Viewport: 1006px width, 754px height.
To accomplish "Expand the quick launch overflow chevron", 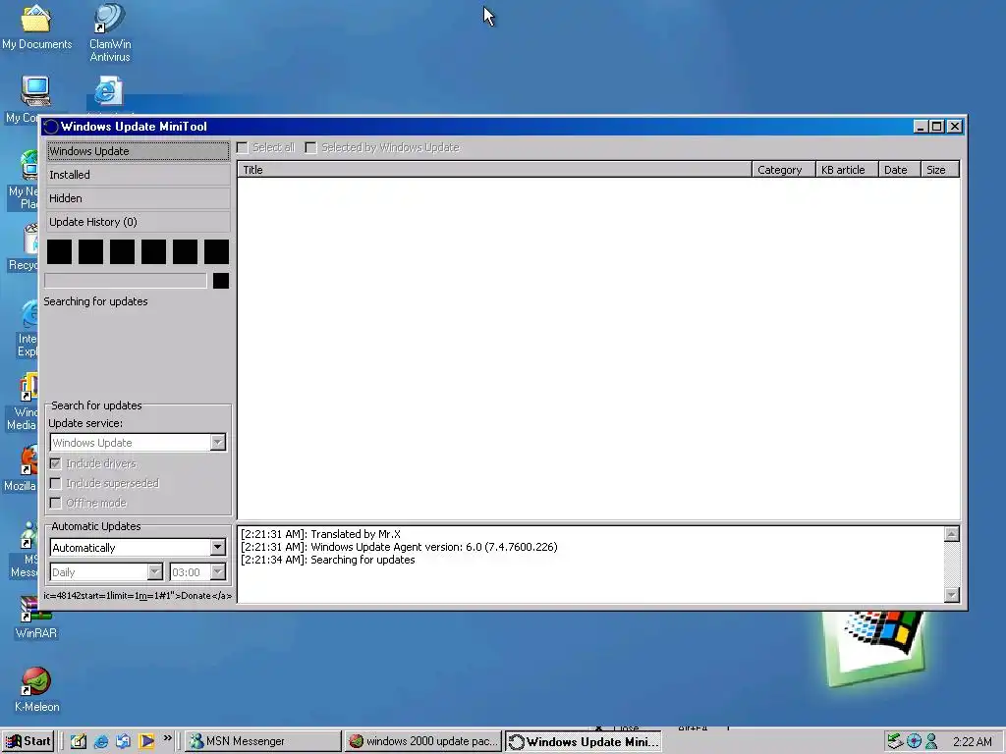I will tap(167, 738).
